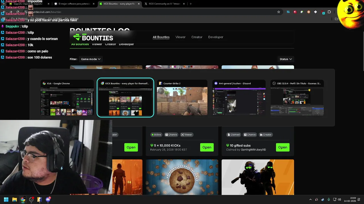This screenshot has width=364, height=204.
Task: Click the green microphone tray icon
Action: pyautogui.click(x=329, y=200)
